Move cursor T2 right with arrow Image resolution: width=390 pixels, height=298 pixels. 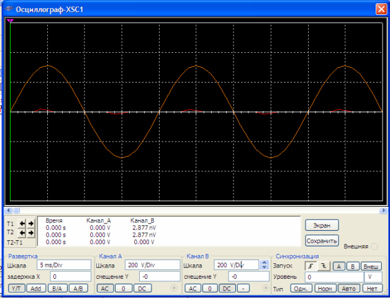(31, 233)
